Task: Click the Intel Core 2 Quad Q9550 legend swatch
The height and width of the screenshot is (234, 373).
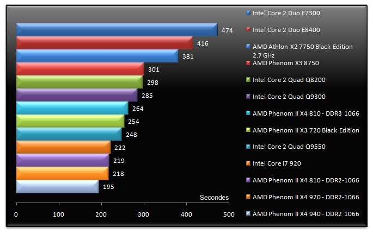Action: coord(248,147)
